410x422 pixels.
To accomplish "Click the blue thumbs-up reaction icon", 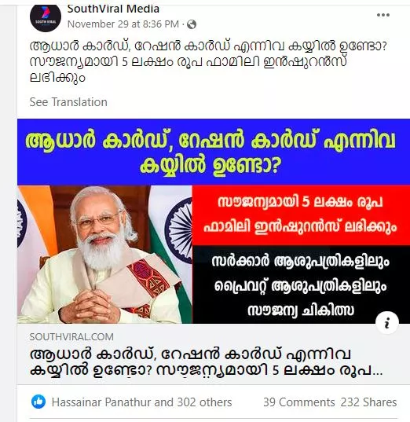I will (38, 402).
